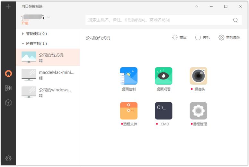Click the 升级 upgrade link
249x167 pixels.
click(25, 23)
